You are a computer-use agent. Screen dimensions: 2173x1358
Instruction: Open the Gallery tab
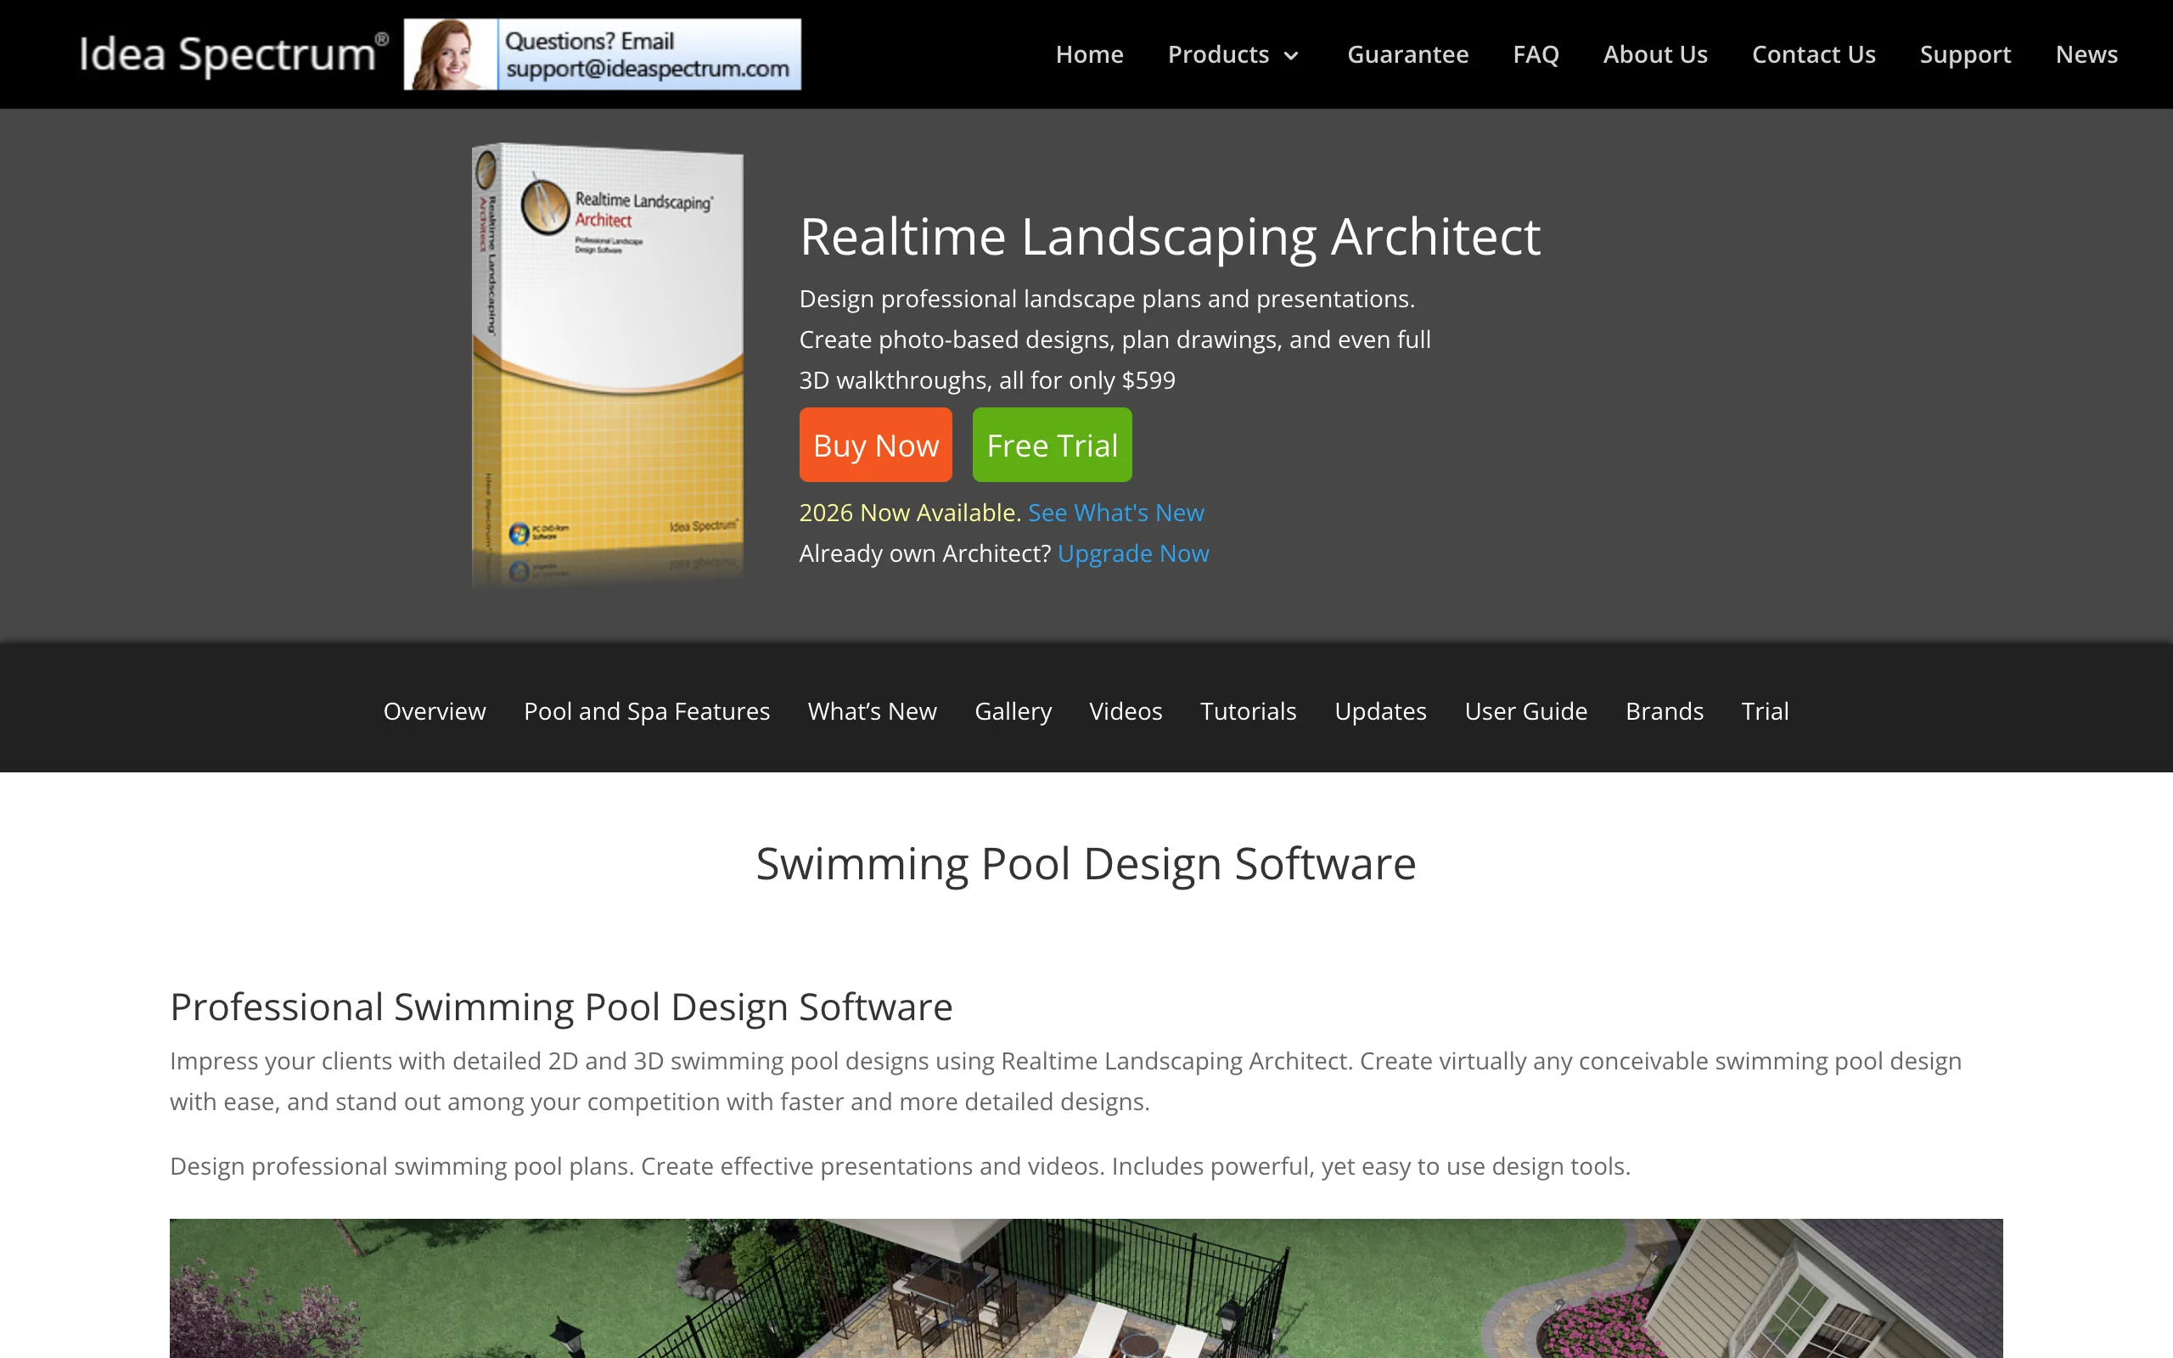tap(1013, 711)
